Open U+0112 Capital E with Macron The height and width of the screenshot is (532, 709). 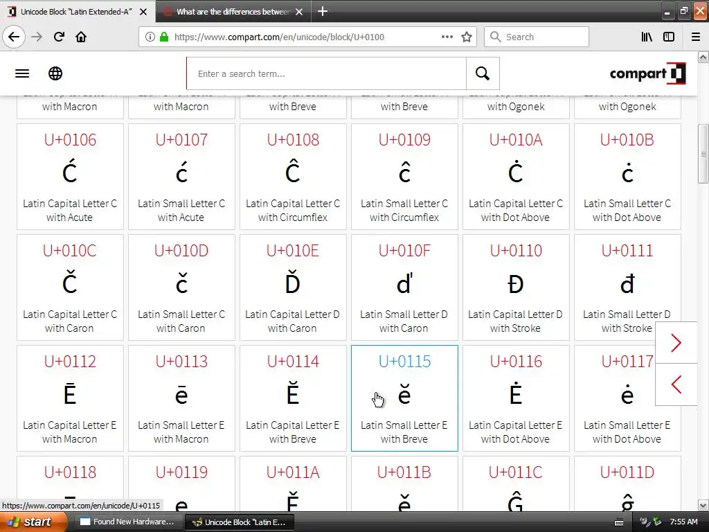(70, 398)
